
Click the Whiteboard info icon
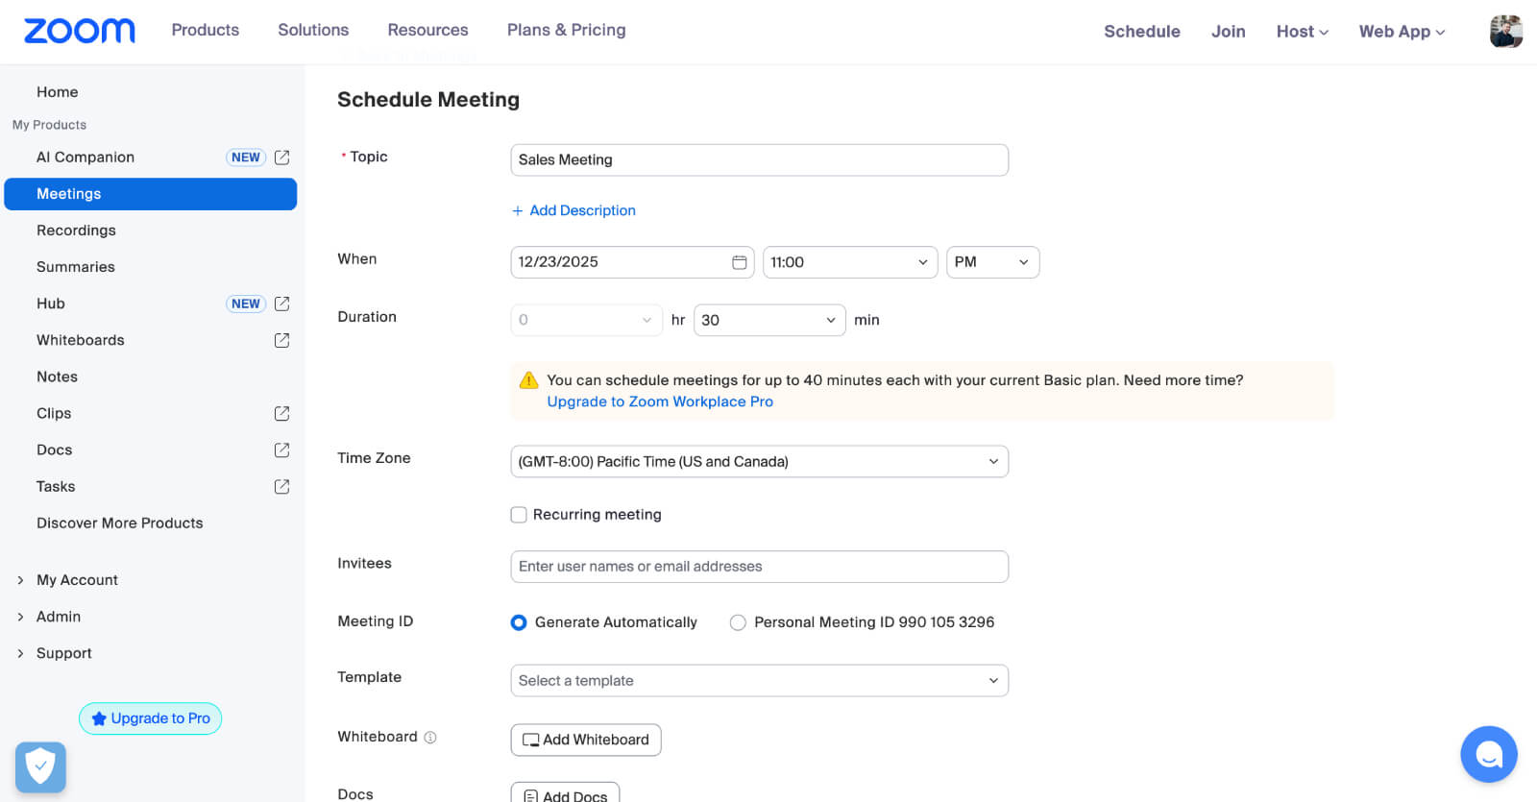click(x=430, y=738)
